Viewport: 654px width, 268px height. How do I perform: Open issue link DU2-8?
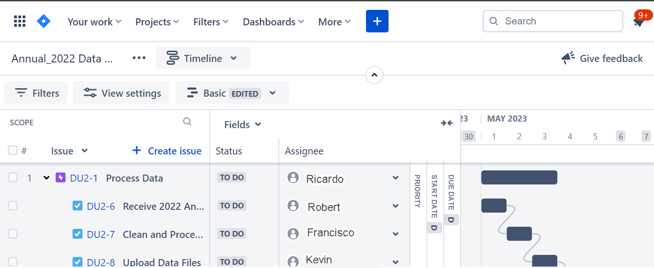pos(101,262)
